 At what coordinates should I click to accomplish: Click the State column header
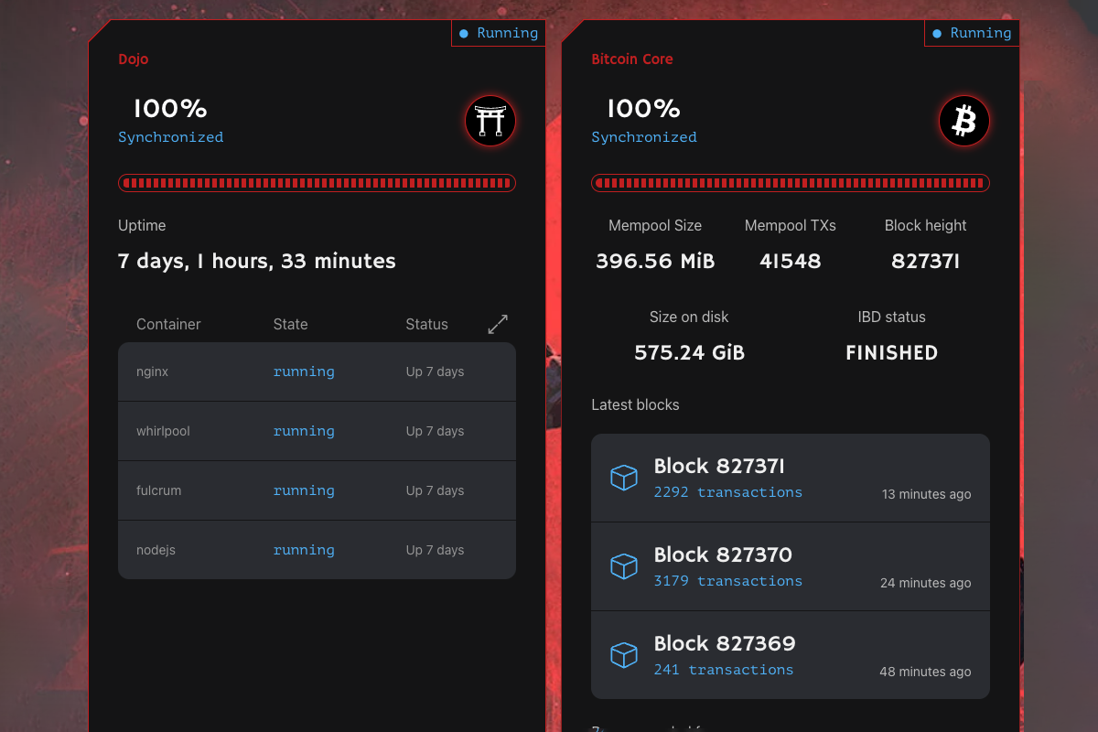[x=290, y=324]
